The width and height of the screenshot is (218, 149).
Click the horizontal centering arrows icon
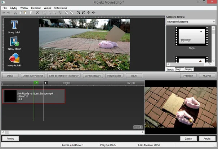tap(94, 13)
